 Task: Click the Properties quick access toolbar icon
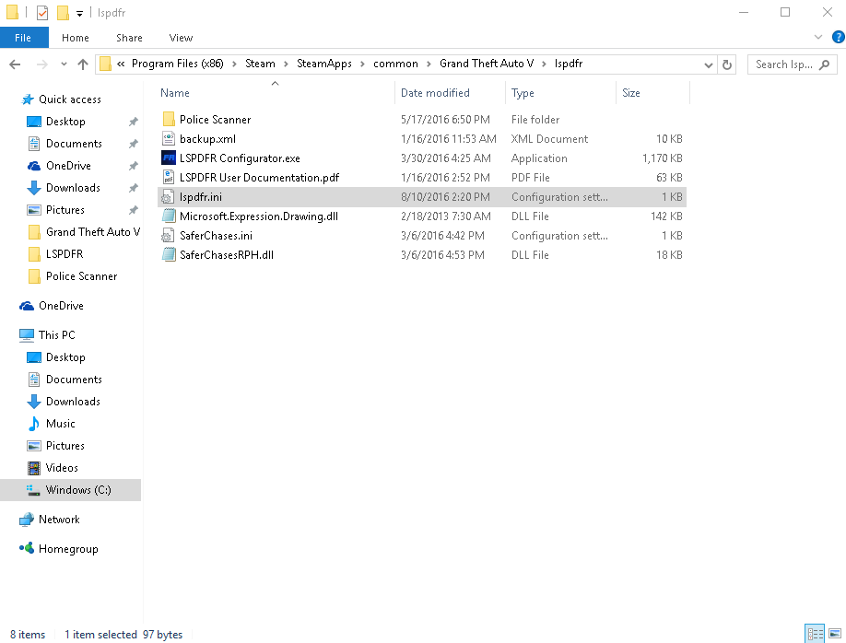pyautogui.click(x=42, y=12)
